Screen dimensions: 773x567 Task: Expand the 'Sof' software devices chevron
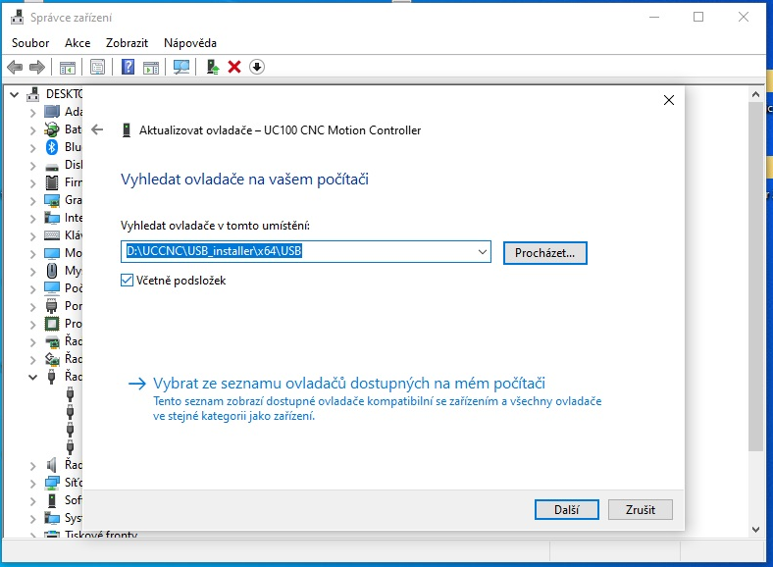pos(32,501)
